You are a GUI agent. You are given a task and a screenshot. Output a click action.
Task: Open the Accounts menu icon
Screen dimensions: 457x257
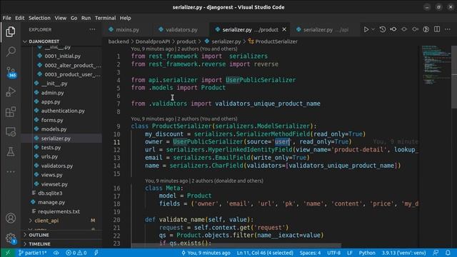click(x=11, y=218)
